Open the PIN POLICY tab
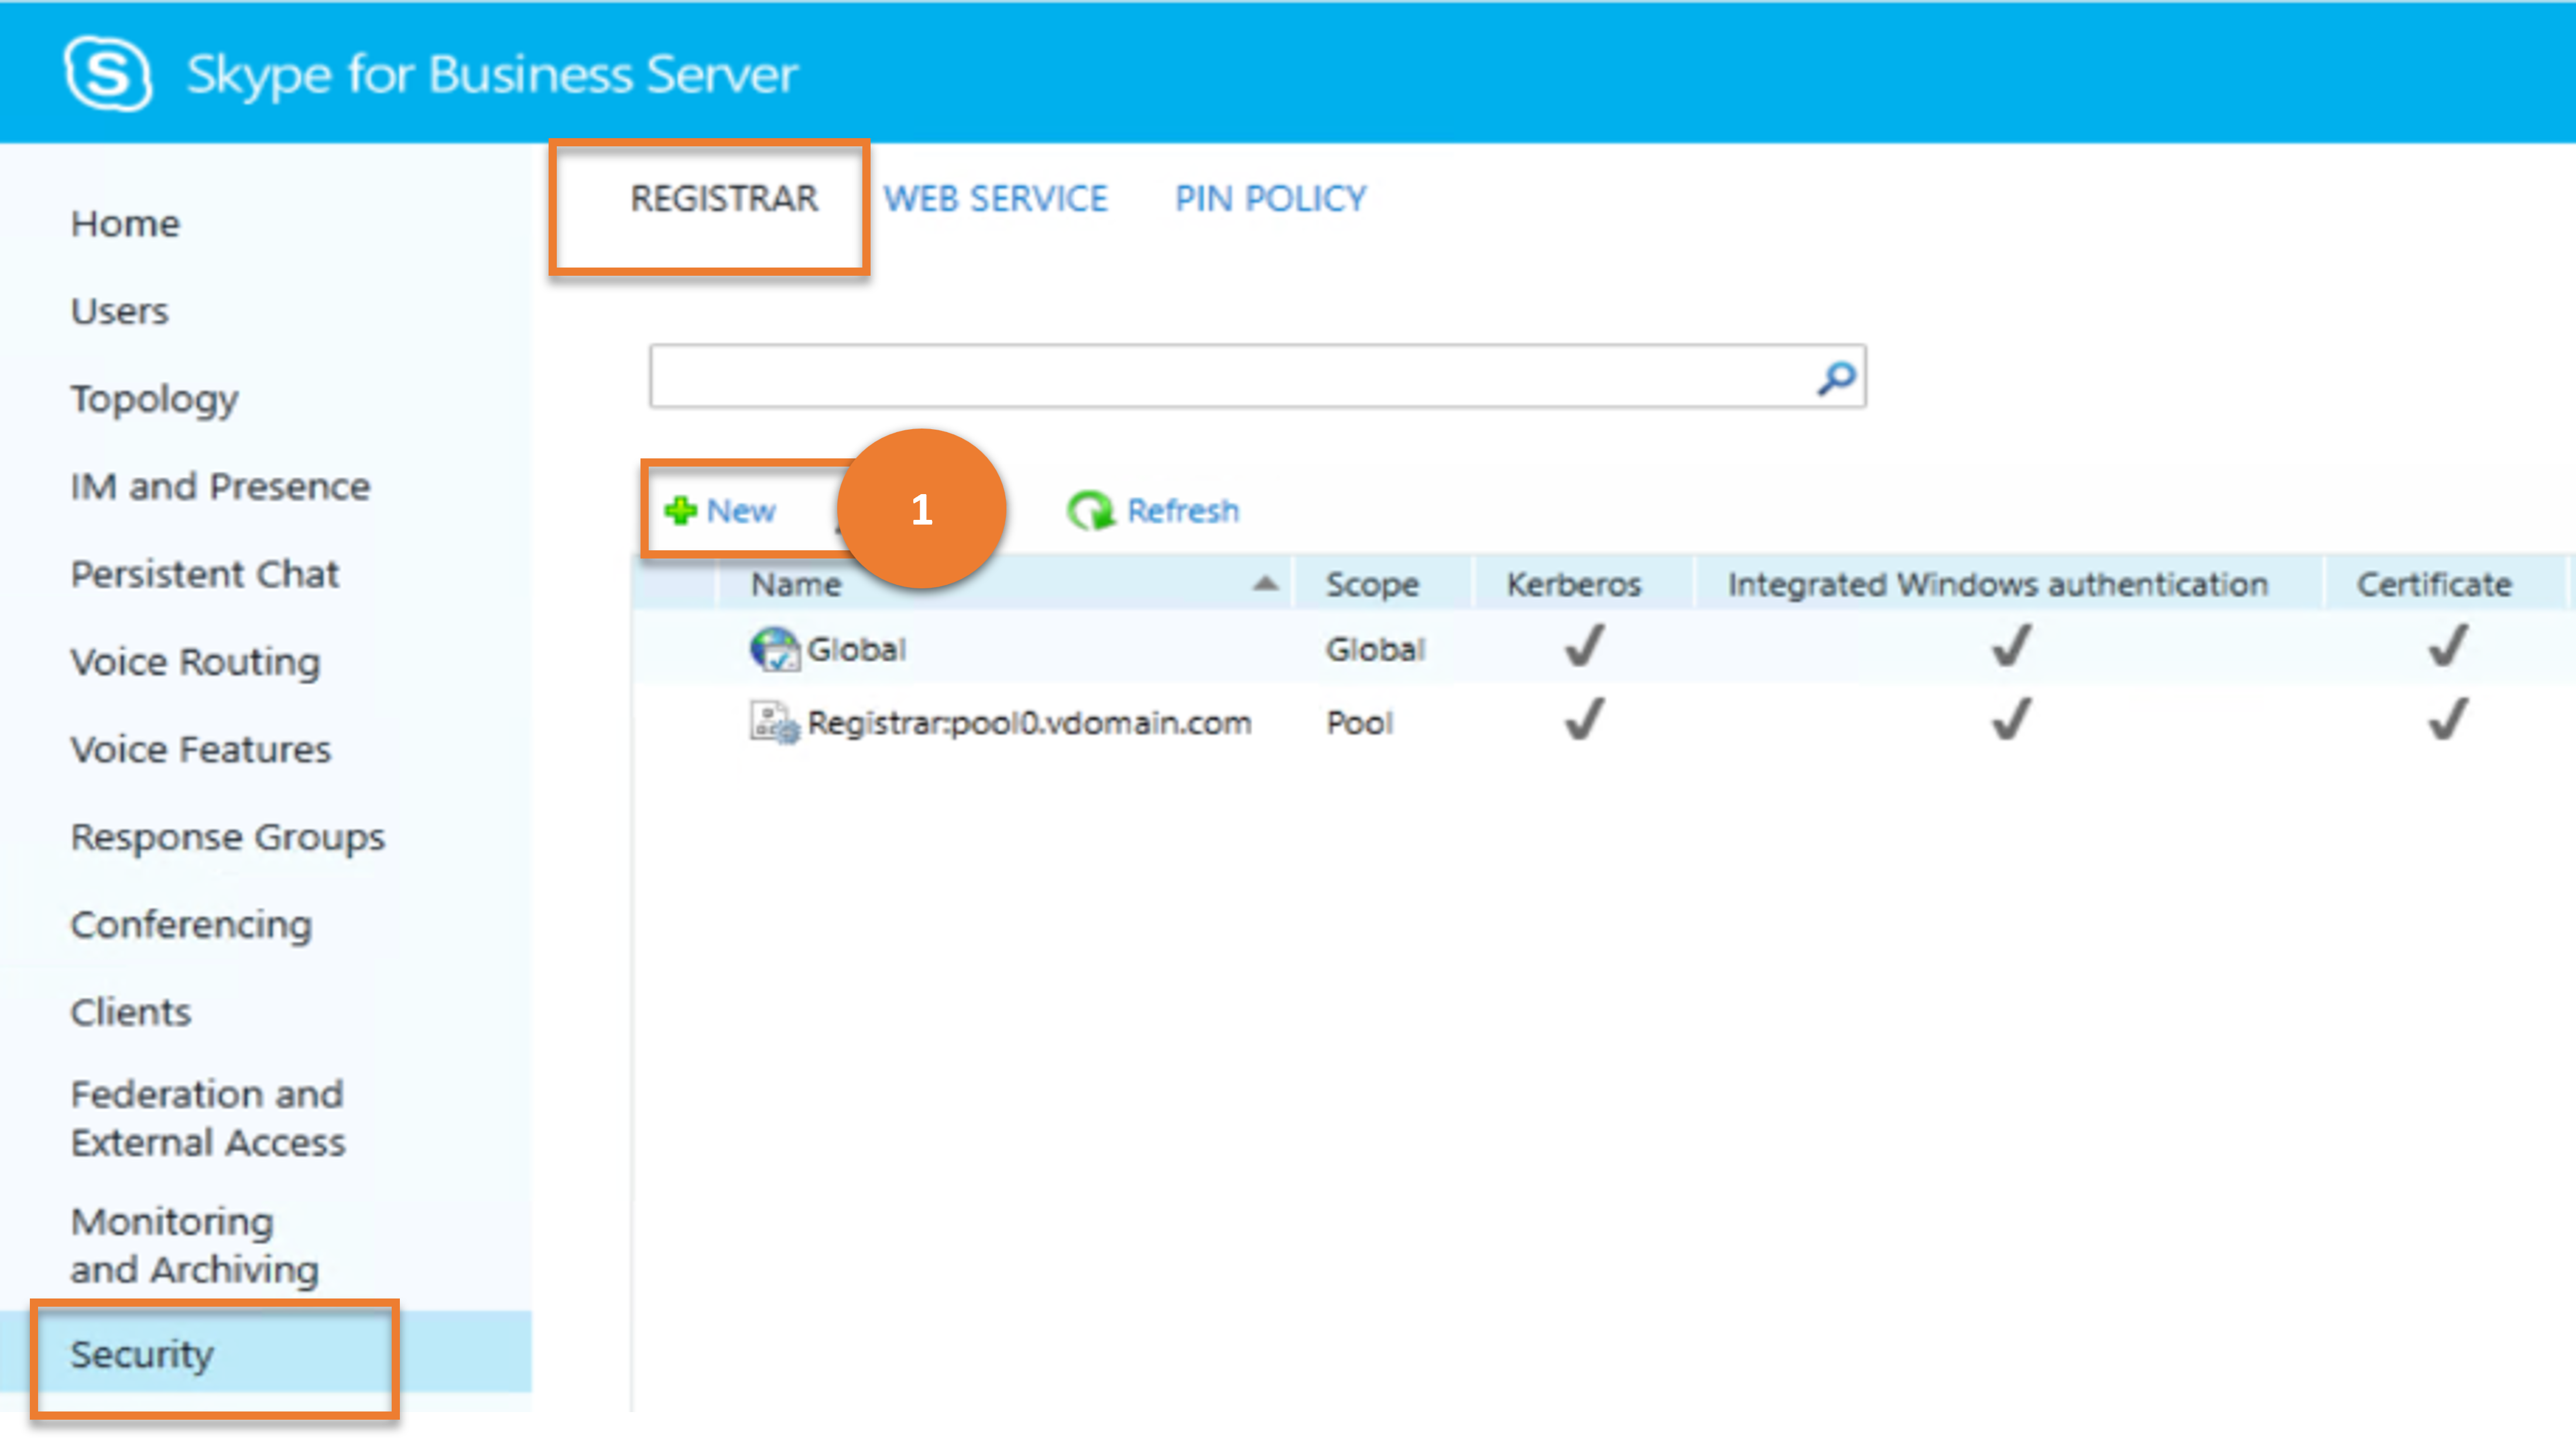This screenshot has width=2576, height=1439. 1270,198
